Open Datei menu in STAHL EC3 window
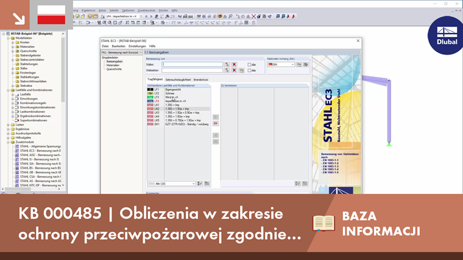The height and width of the screenshot is (260, 463). (105, 46)
